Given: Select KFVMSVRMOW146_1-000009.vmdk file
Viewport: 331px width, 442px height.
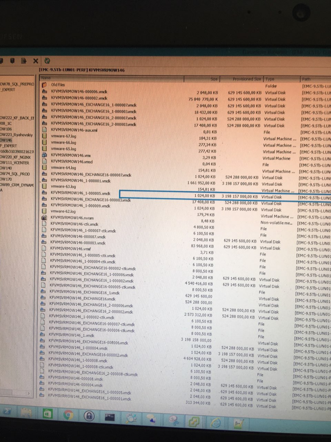Looking at the screenshot, I should tap(80, 205).
